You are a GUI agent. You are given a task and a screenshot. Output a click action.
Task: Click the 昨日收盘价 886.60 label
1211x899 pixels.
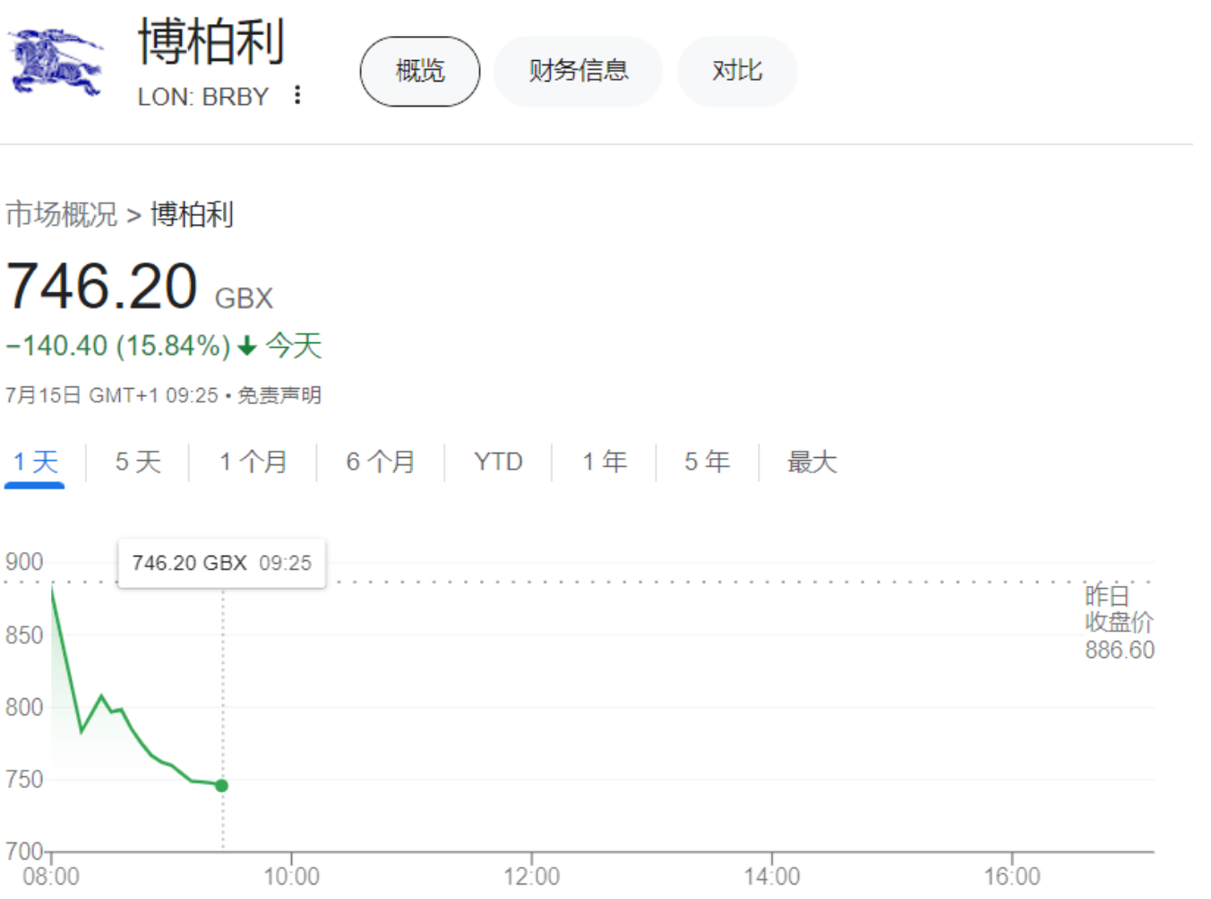click(1119, 623)
